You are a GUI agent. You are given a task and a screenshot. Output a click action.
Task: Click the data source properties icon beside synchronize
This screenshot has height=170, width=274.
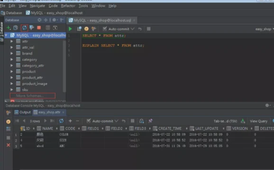tap(32, 28)
